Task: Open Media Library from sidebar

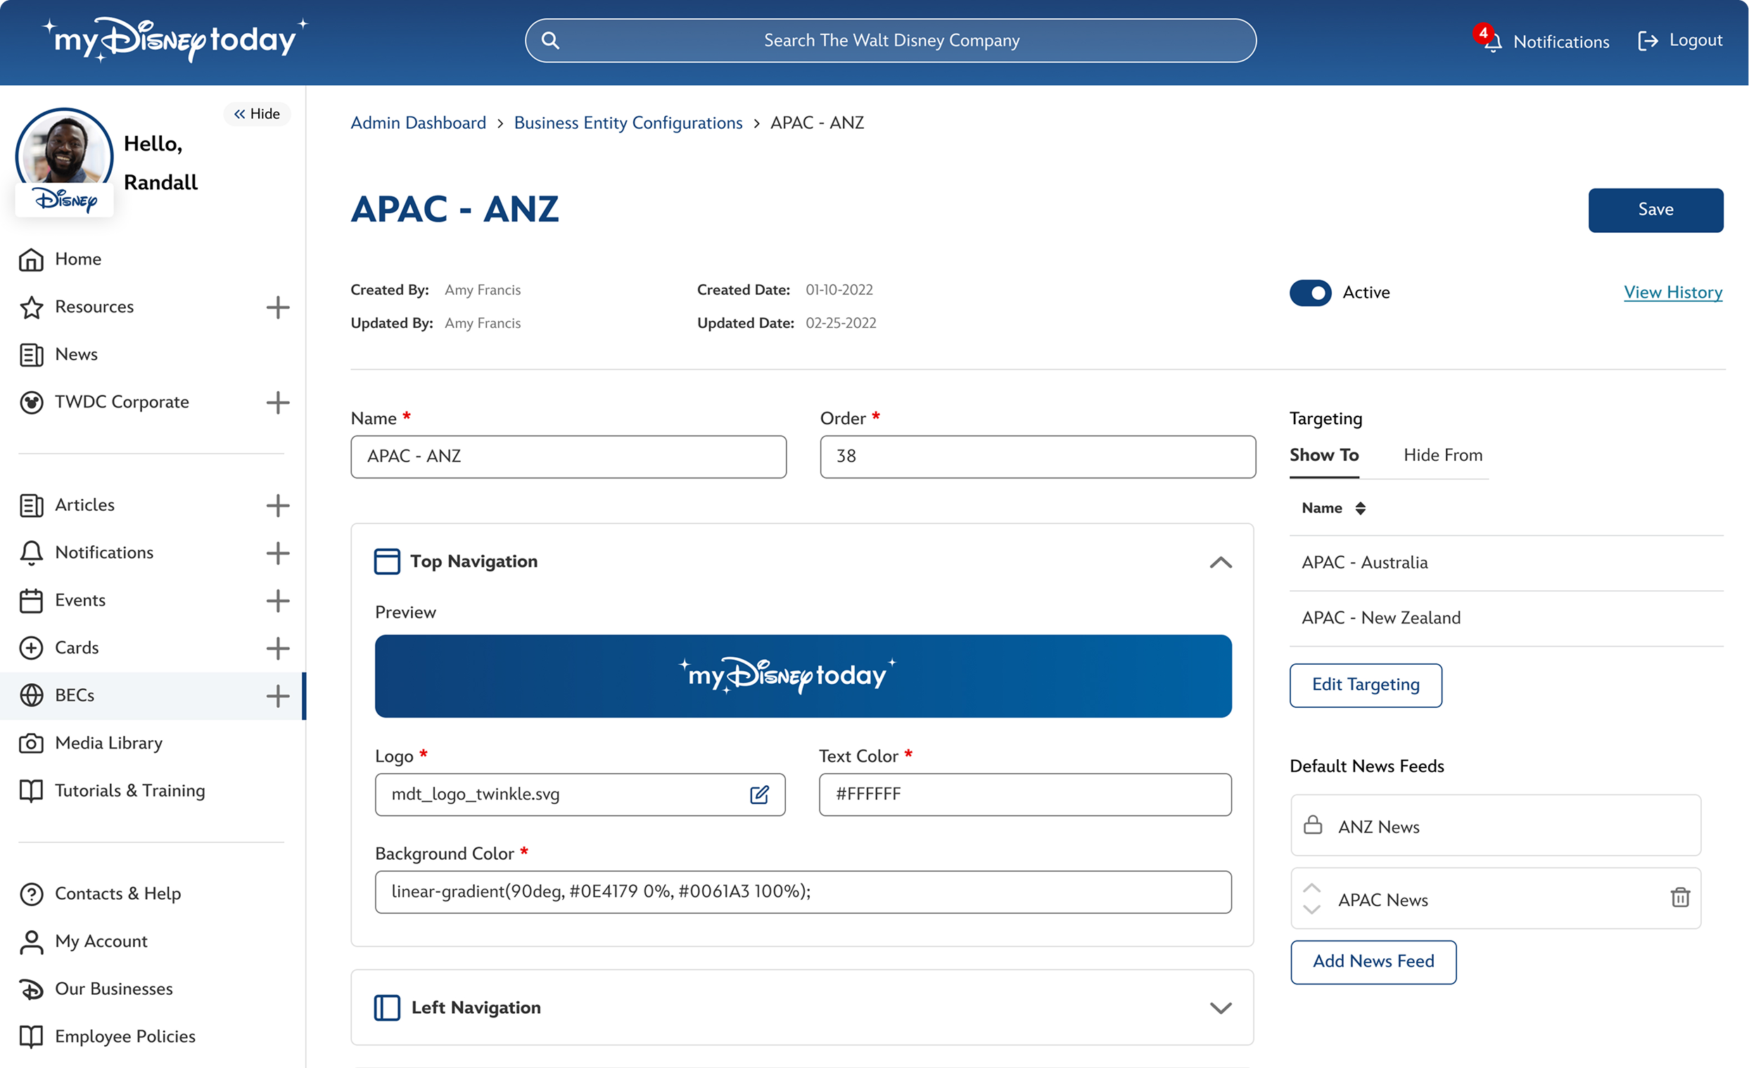Action: click(x=108, y=743)
